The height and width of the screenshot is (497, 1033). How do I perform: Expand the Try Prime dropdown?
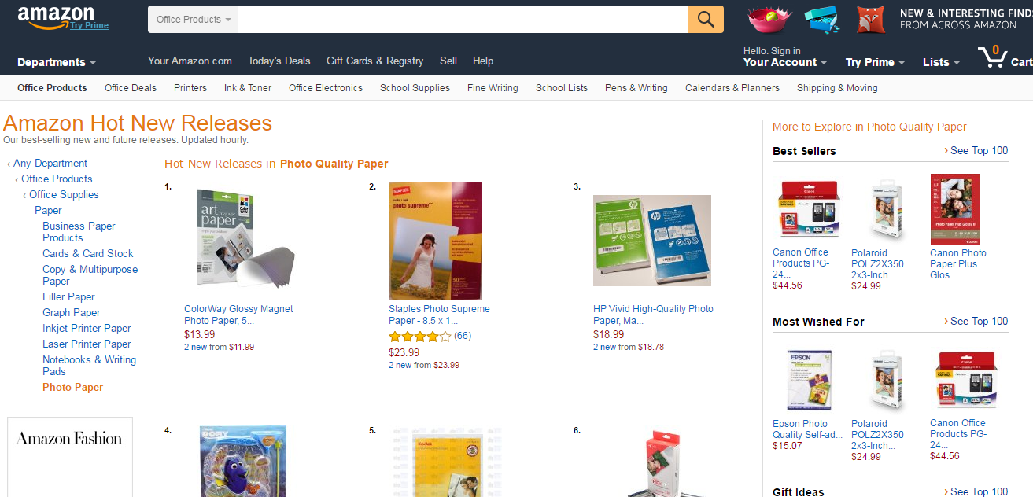(x=875, y=62)
